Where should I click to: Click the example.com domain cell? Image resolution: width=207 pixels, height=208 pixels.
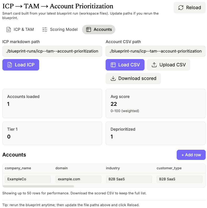[78, 179]
